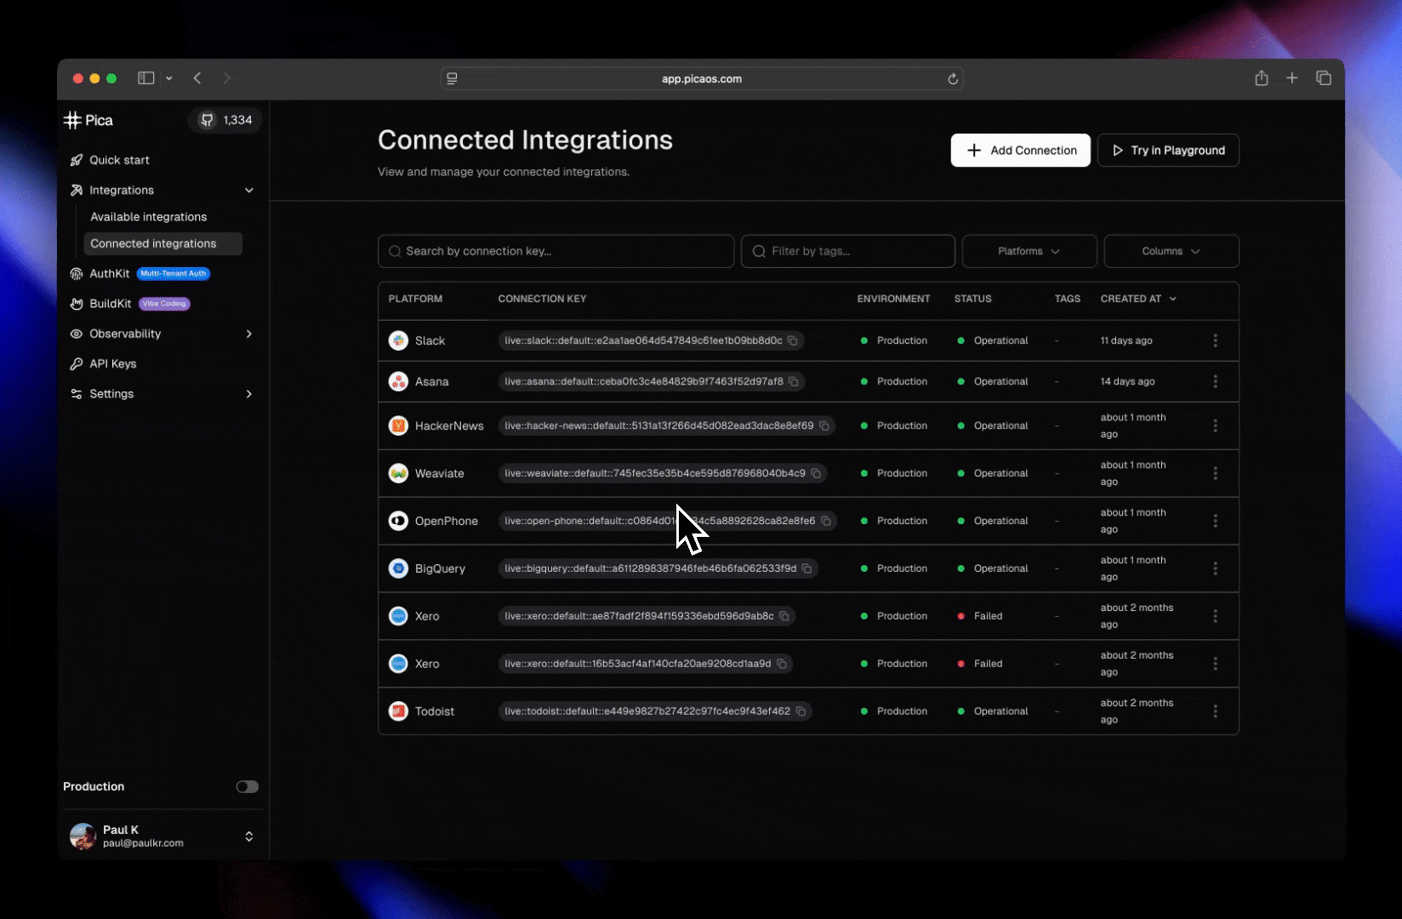Click the HackerNews platform name
The image size is (1402, 919).
pyautogui.click(x=449, y=425)
